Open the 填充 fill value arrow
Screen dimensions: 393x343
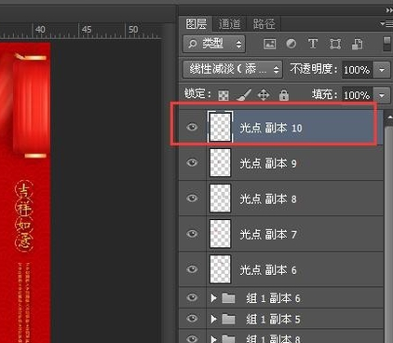point(382,95)
